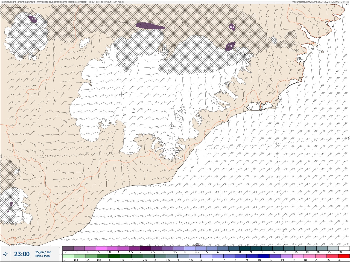Click the small purple precipitation blob labelled 0.4
350x262 pixels.
pyautogui.click(x=232, y=27)
